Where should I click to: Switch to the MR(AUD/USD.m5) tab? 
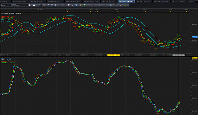pyautogui.click(x=55, y=1)
